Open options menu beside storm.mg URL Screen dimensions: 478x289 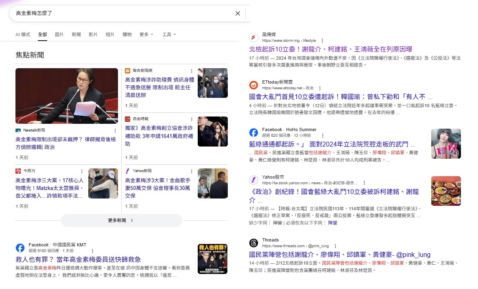pos(322,41)
